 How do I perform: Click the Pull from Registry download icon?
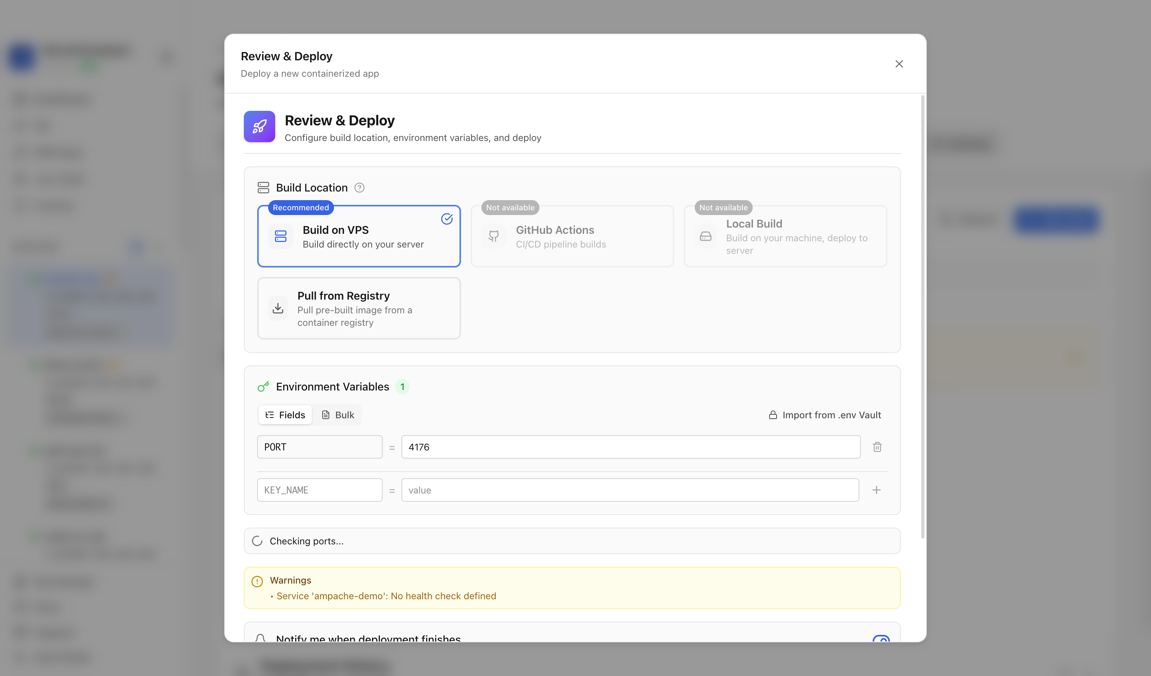278,308
